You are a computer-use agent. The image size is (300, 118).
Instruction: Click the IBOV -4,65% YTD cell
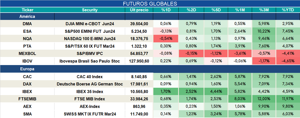(x=288, y=61)
